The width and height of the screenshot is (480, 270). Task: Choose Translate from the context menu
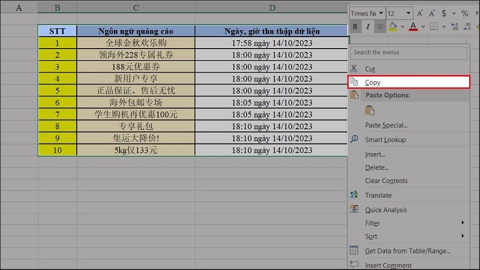point(409,195)
